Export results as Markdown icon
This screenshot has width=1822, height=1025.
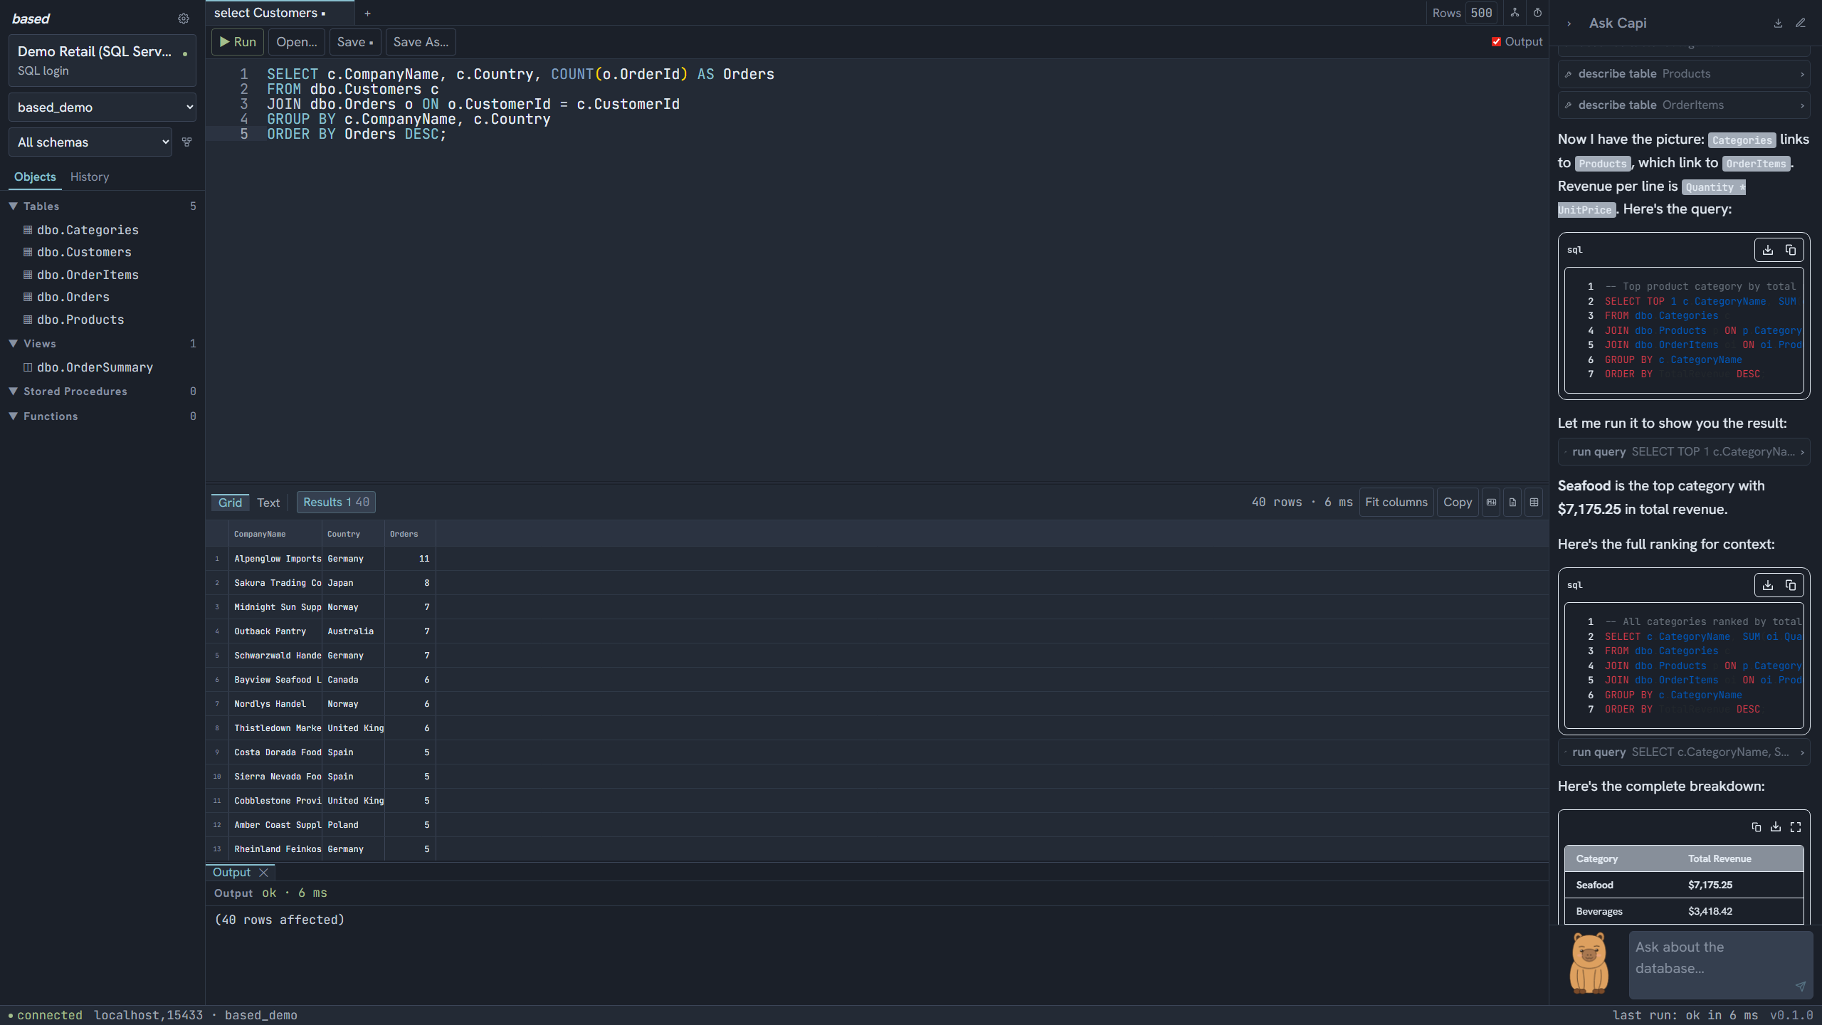click(1491, 503)
